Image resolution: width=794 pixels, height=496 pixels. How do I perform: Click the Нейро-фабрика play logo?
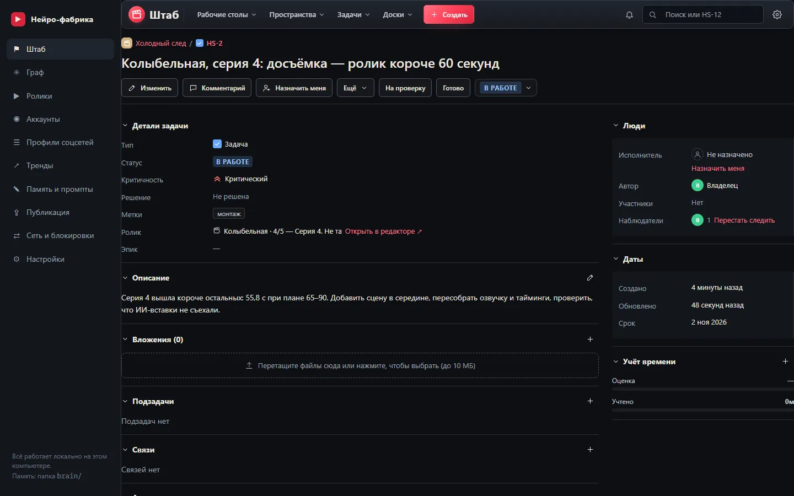pyautogui.click(x=18, y=19)
